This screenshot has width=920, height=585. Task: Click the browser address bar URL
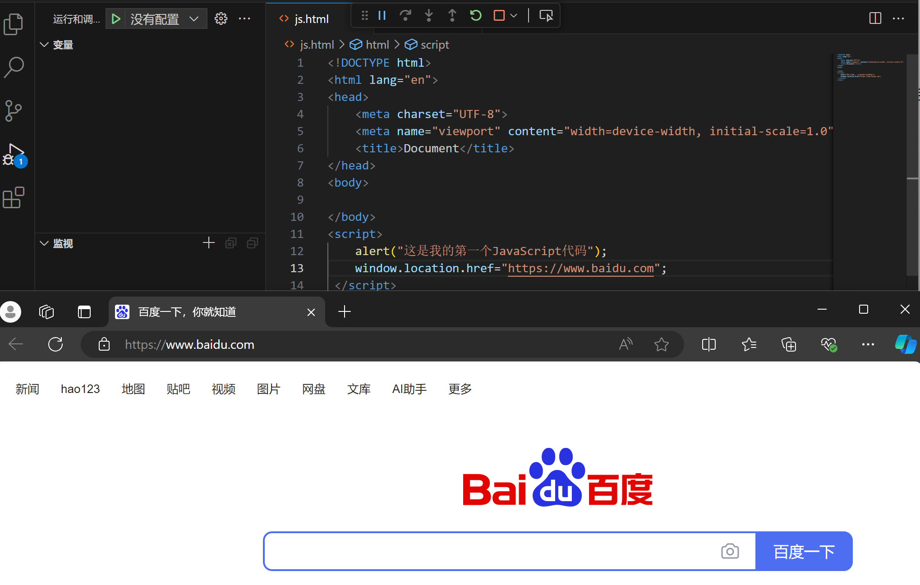point(189,345)
